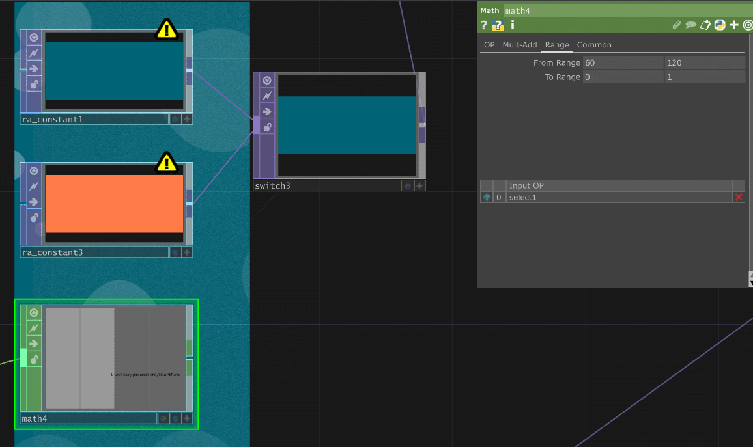Toggle the blue dot flag beside switch3 name

pos(408,185)
